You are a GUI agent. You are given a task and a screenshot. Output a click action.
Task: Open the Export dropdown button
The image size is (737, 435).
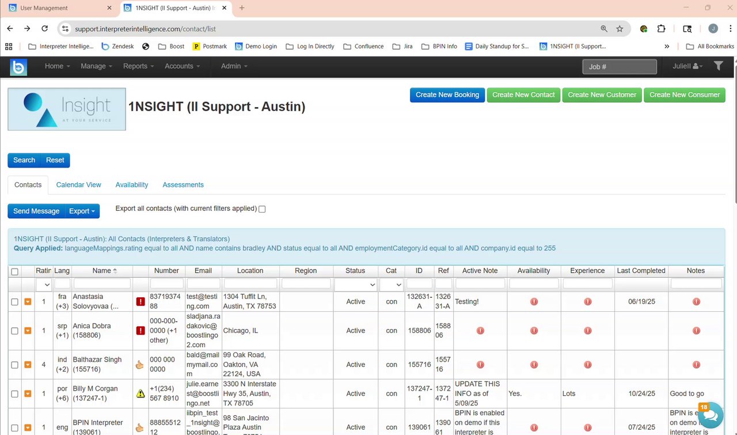pos(82,211)
